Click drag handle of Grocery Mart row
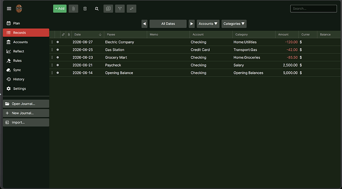Viewport: 342px width, 189px height. (x=52, y=58)
